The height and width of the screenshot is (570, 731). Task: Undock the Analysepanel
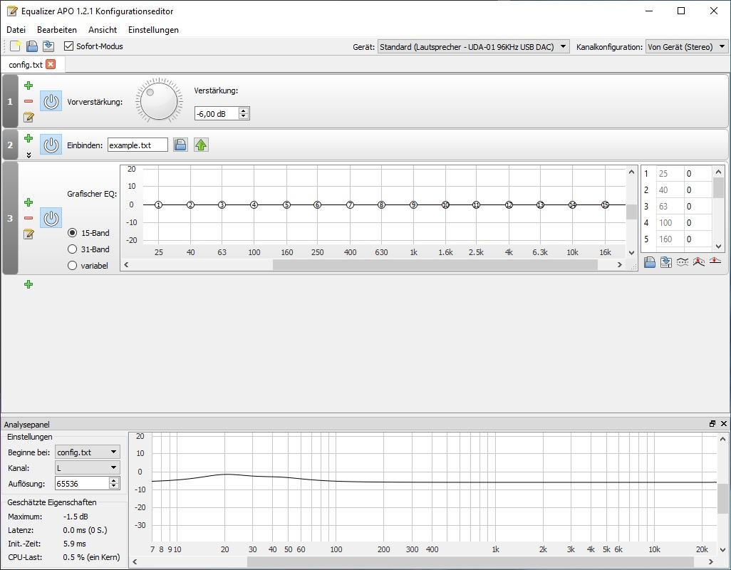pos(712,424)
